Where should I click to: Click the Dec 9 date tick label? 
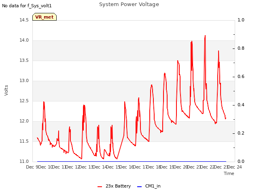32,167
